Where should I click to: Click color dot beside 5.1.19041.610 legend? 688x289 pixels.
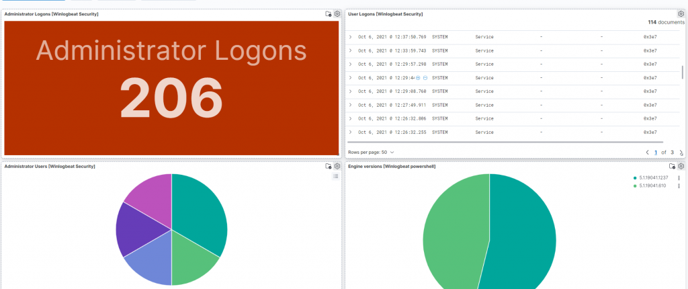tap(635, 186)
